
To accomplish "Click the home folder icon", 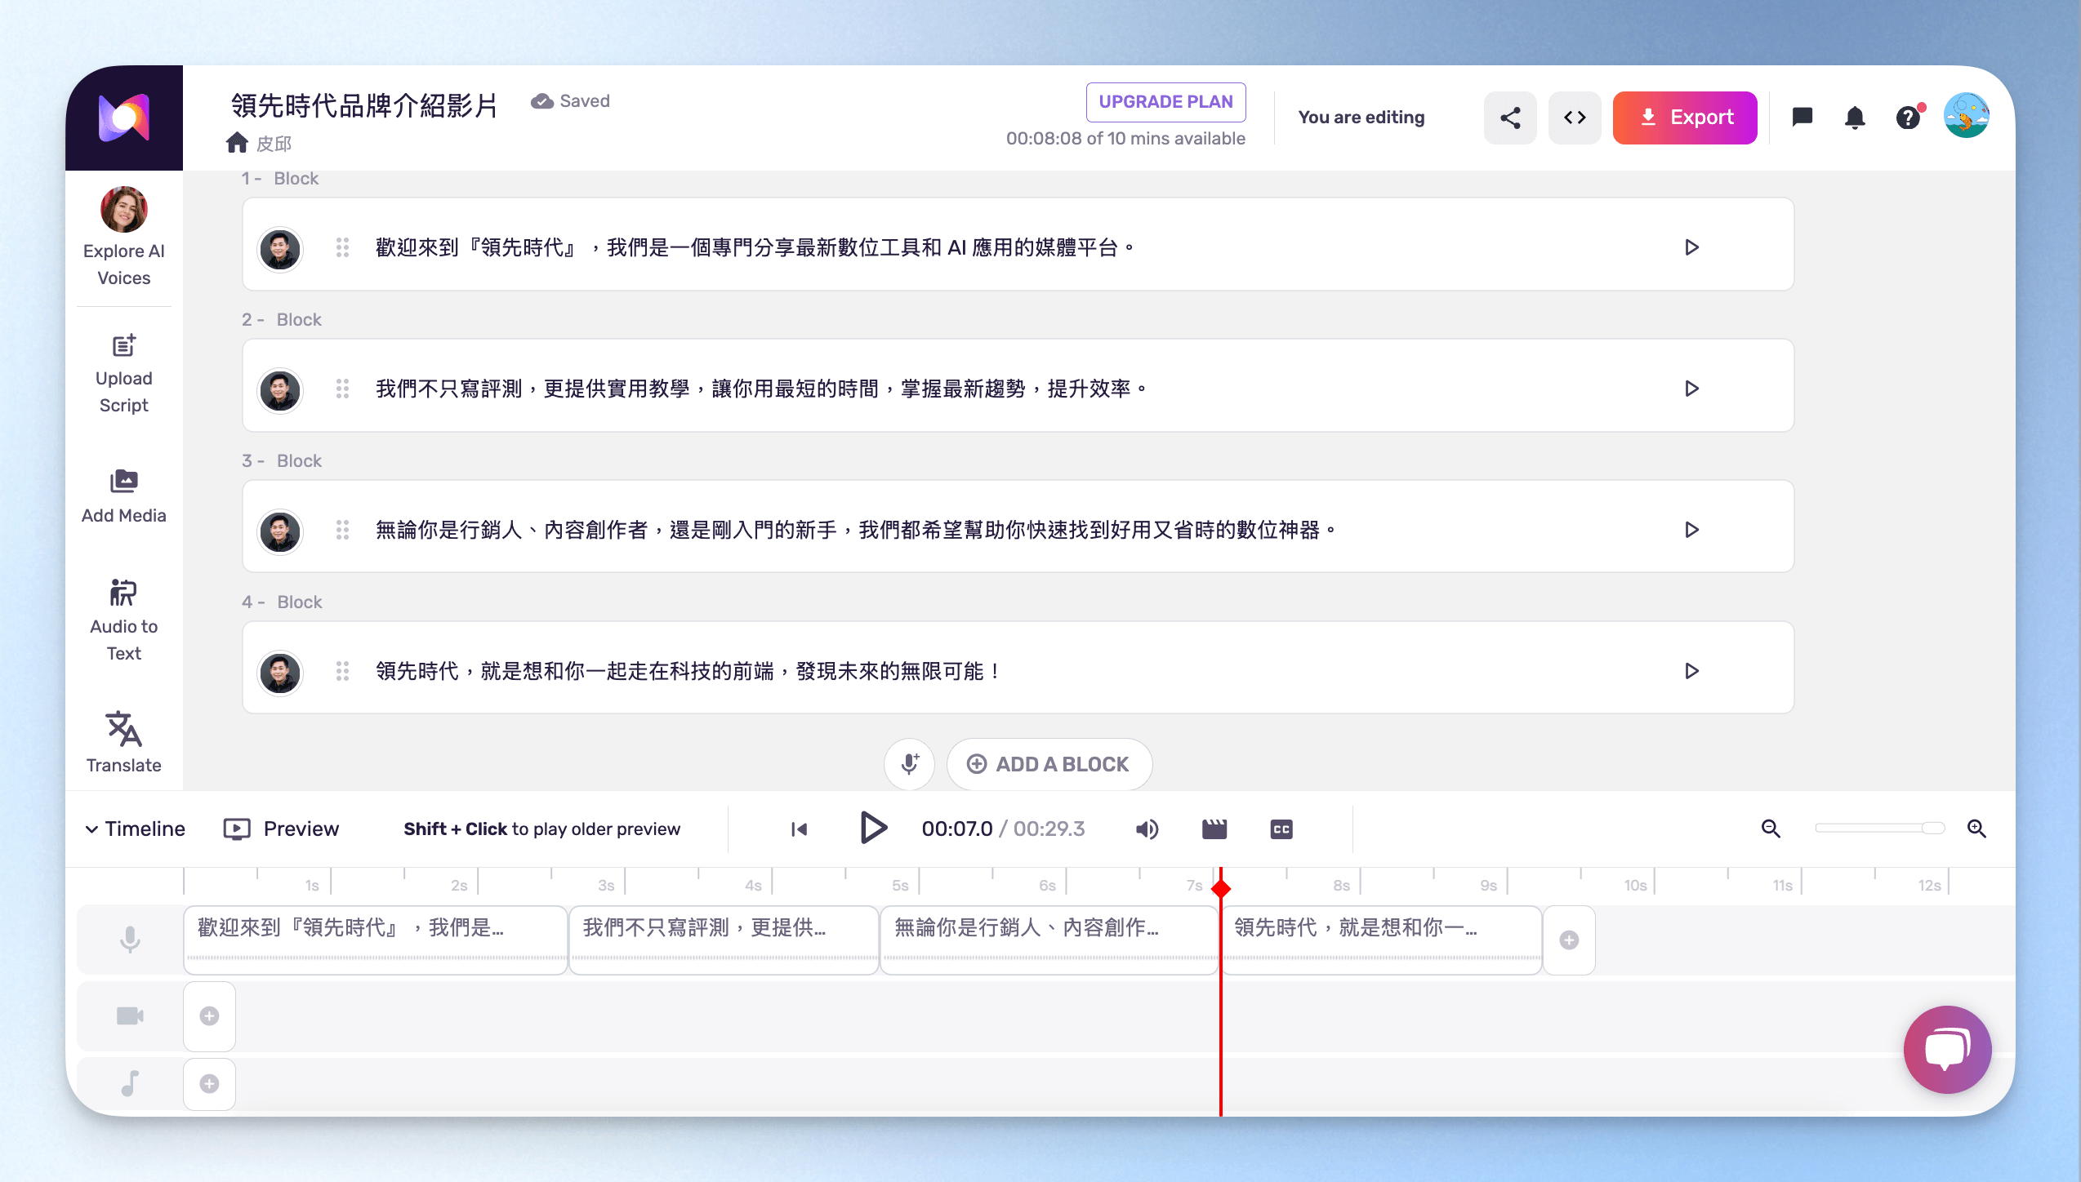I will [x=237, y=143].
